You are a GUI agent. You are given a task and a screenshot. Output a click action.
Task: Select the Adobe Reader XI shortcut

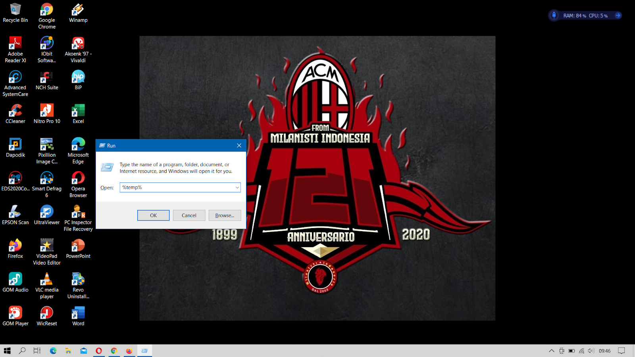point(15,50)
